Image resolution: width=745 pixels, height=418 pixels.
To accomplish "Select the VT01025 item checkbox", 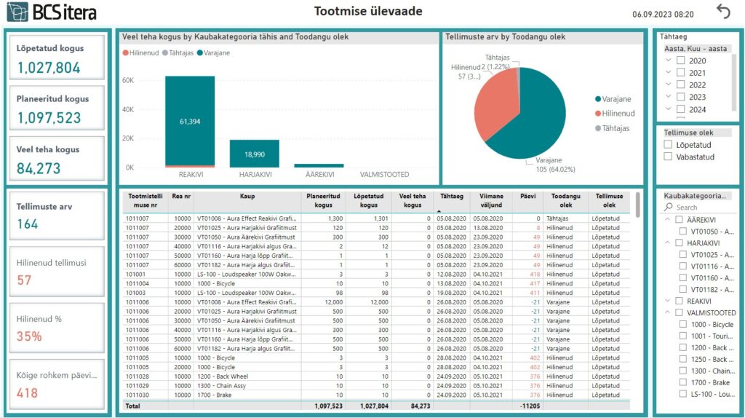I will (682, 254).
